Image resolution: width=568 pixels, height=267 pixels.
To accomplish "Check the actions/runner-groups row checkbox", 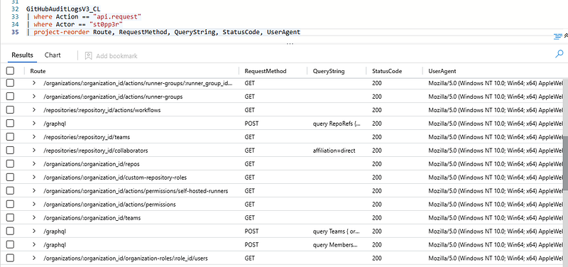I will [10, 97].
